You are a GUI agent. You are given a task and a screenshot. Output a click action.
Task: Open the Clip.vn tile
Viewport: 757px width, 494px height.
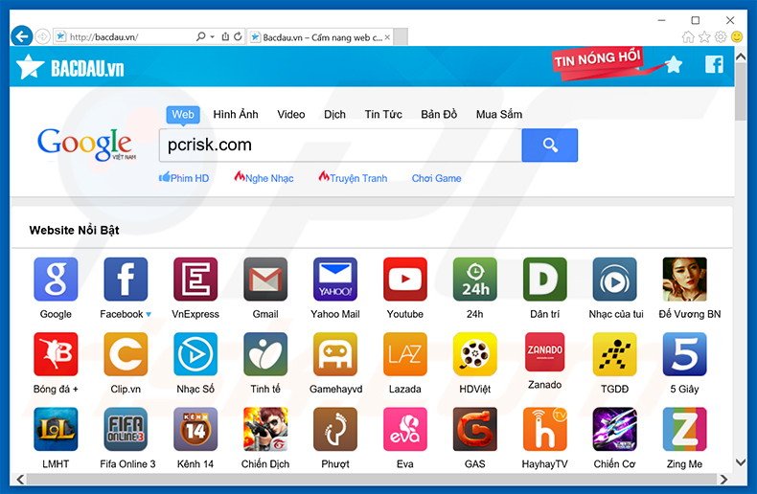click(x=126, y=354)
